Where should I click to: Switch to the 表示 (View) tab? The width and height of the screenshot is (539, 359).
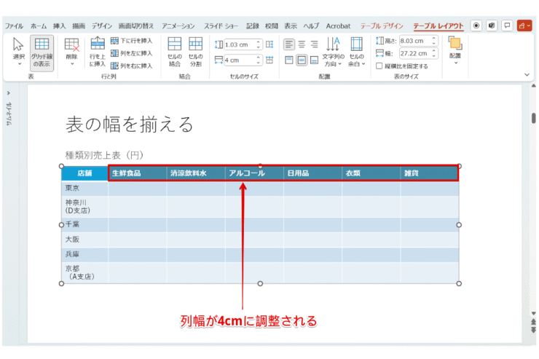[x=291, y=26]
